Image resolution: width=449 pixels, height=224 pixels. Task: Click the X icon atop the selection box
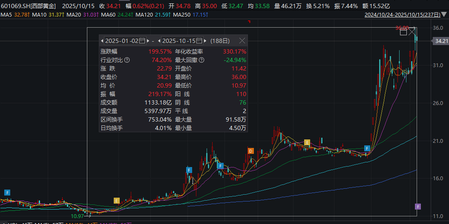click(412, 31)
